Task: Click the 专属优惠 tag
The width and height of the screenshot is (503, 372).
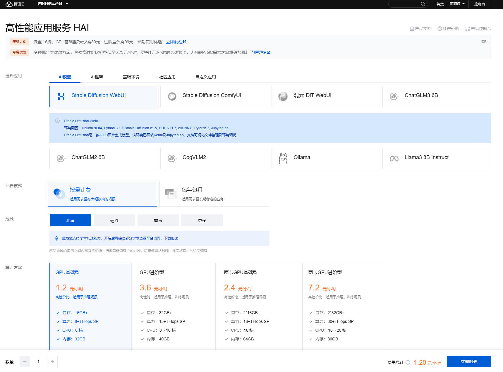Action: (19, 52)
